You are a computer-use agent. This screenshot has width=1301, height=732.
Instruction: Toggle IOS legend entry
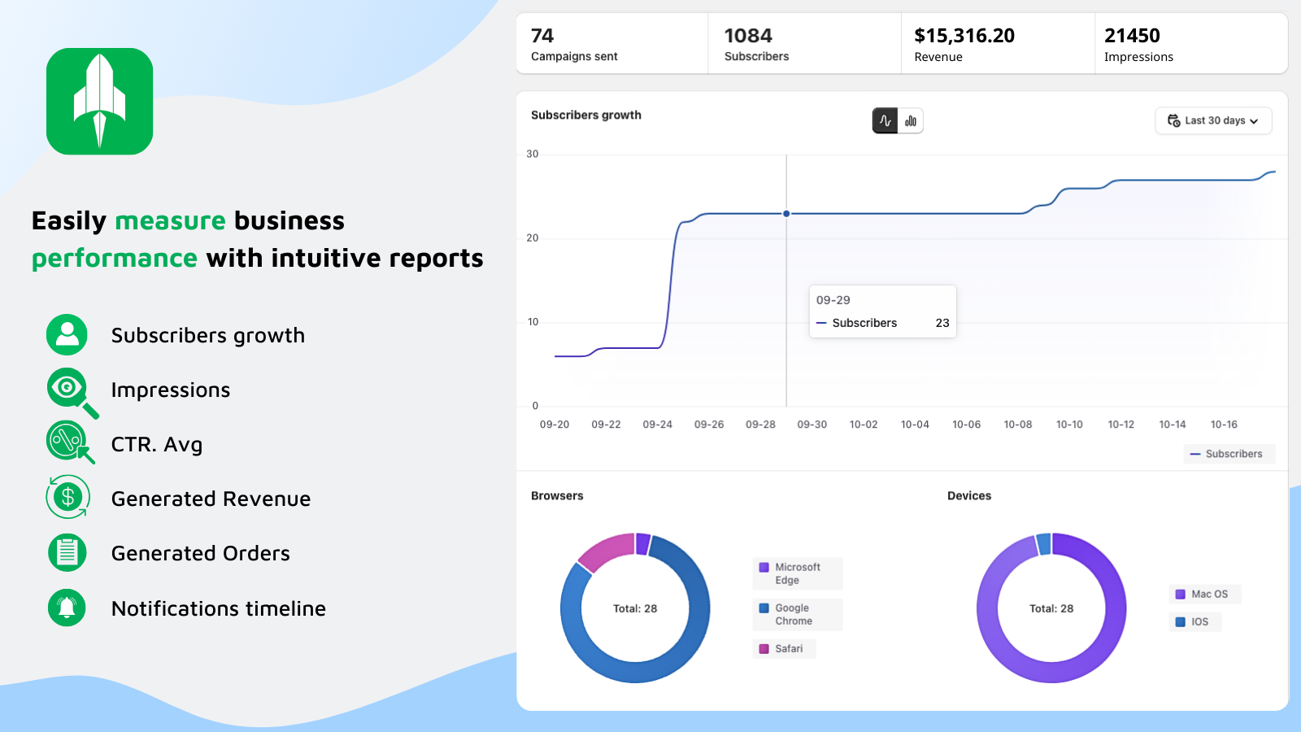[1194, 621]
